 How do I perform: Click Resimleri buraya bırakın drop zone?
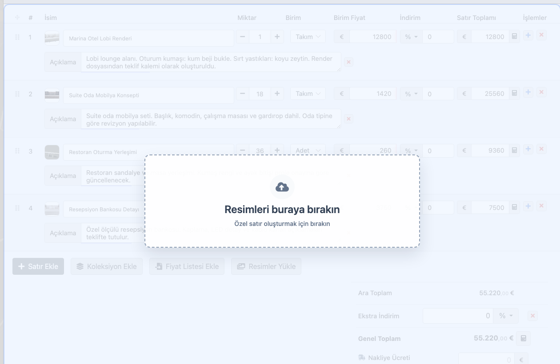282,201
